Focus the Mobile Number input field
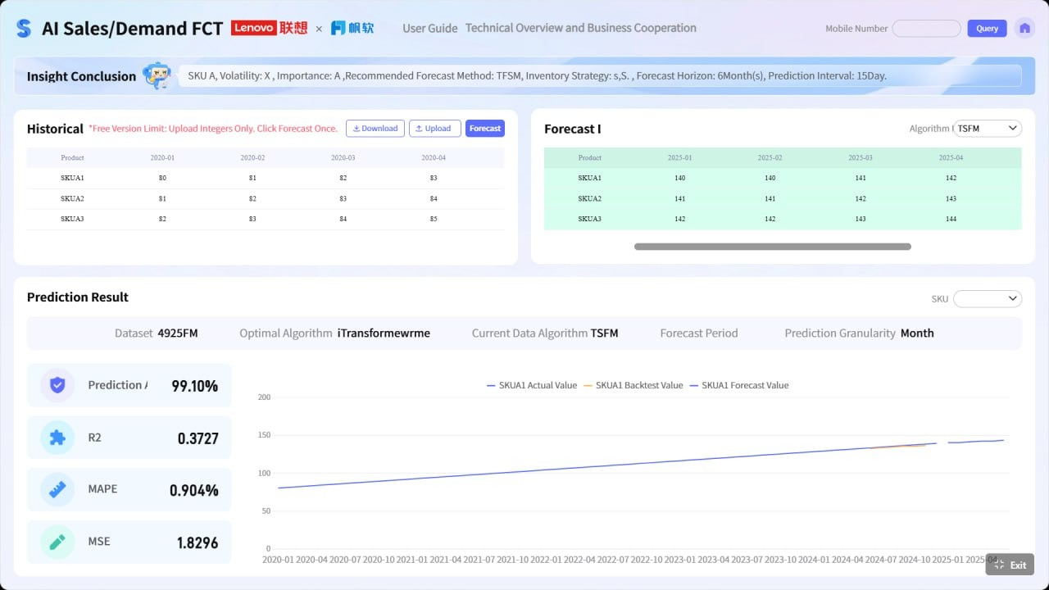This screenshot has height=590, width=1049. pyautogui.click(x=926, y=29)
